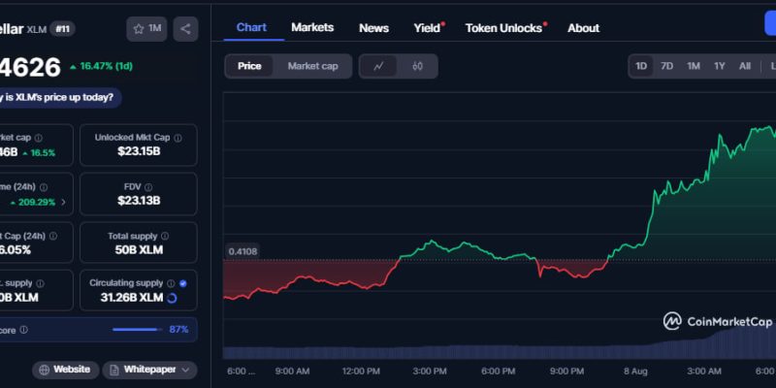Screen dimensions: 776x388
Task: Click the $23.15B Unlocked Mkt Cap value
Action: (139, 151)
